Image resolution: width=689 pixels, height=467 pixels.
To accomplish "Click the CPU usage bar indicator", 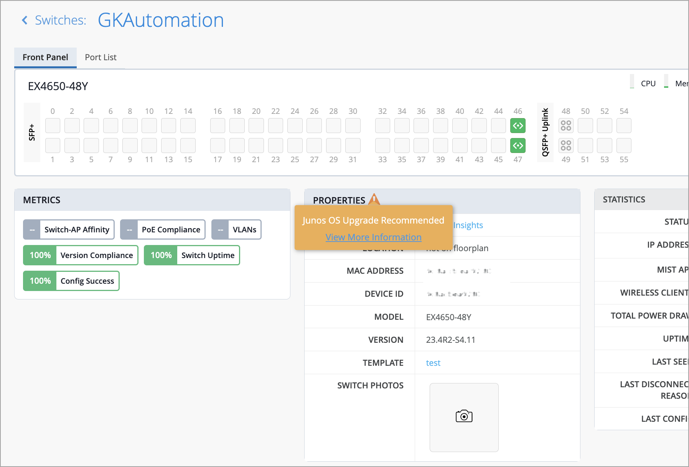I will pos(632,81).
